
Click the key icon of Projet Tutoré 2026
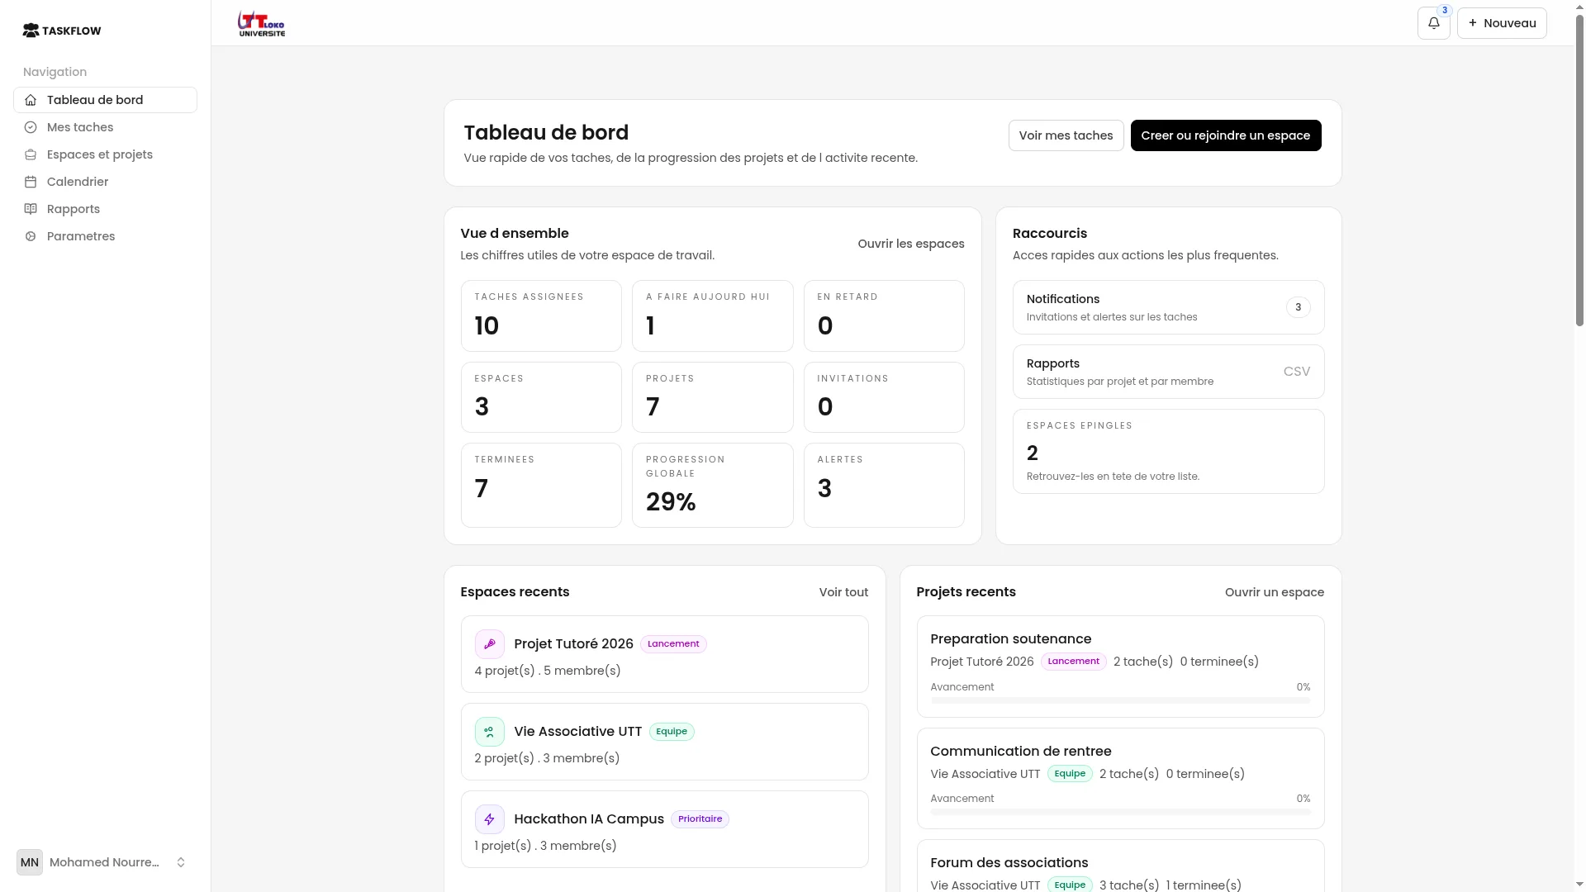pyautogui.click(x=489, y=644)
